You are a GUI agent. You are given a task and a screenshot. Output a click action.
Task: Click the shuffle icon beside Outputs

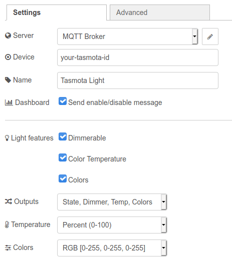pos(9,201)
